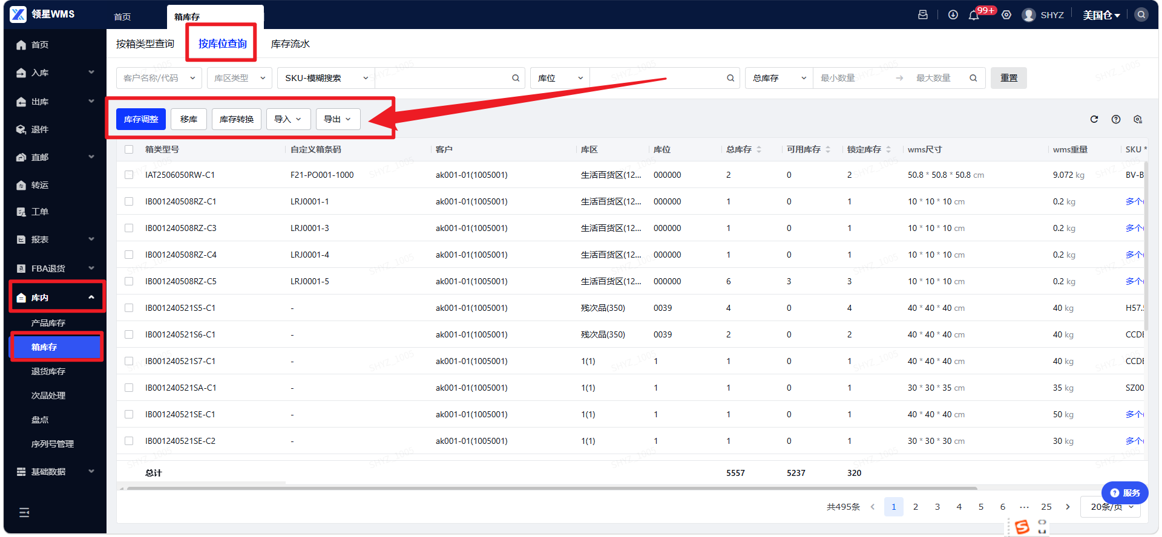The image size is (1162, 537).
Task: Open 库区类型 dropdown
Action: click(x=240, y=78)
